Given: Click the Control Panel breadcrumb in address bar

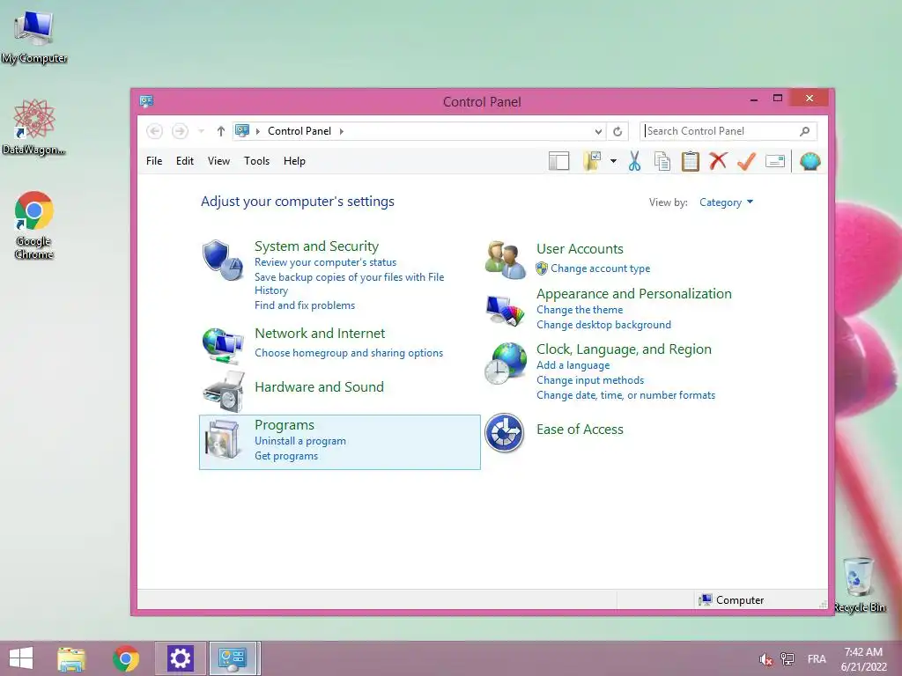Looking at the screenshot, I should [299, 131].
